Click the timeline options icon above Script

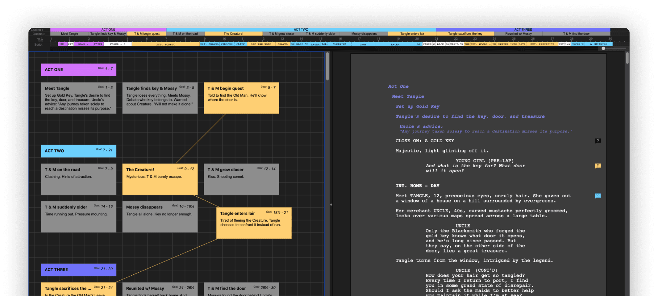40,40
